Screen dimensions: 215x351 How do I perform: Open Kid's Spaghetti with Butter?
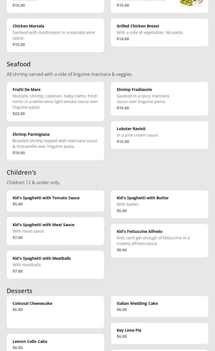coord(159,204)
